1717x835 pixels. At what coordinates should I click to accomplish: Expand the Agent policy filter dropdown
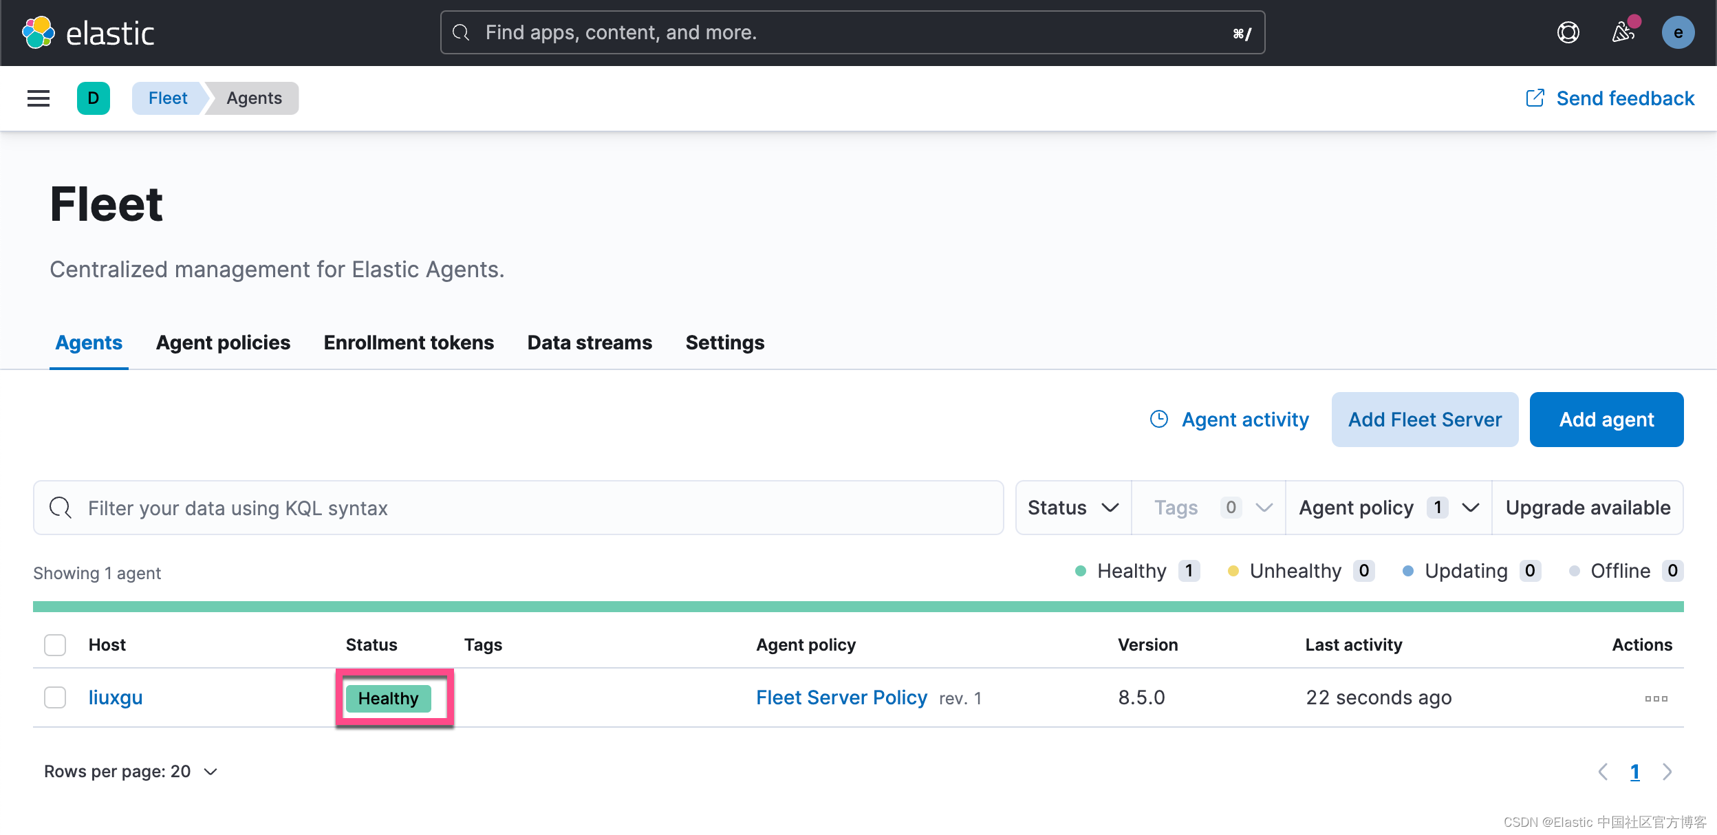[x=1389, y=508]
